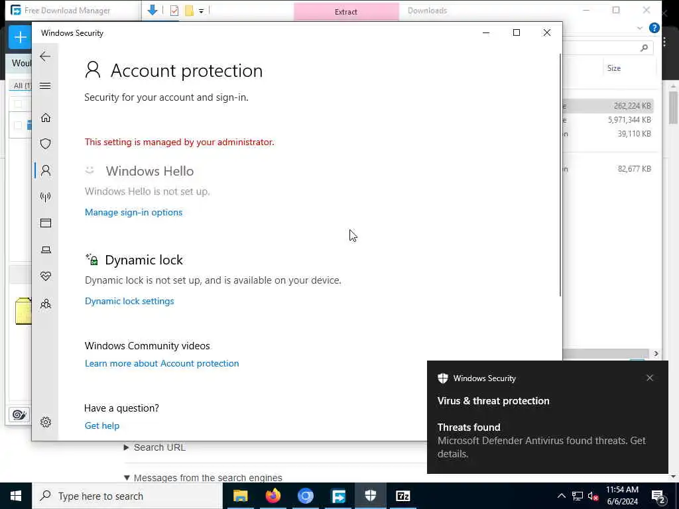Click Manage sign-in options link
Image resolution: width=679 pixels, height=509 pixels.
(133, 213)
